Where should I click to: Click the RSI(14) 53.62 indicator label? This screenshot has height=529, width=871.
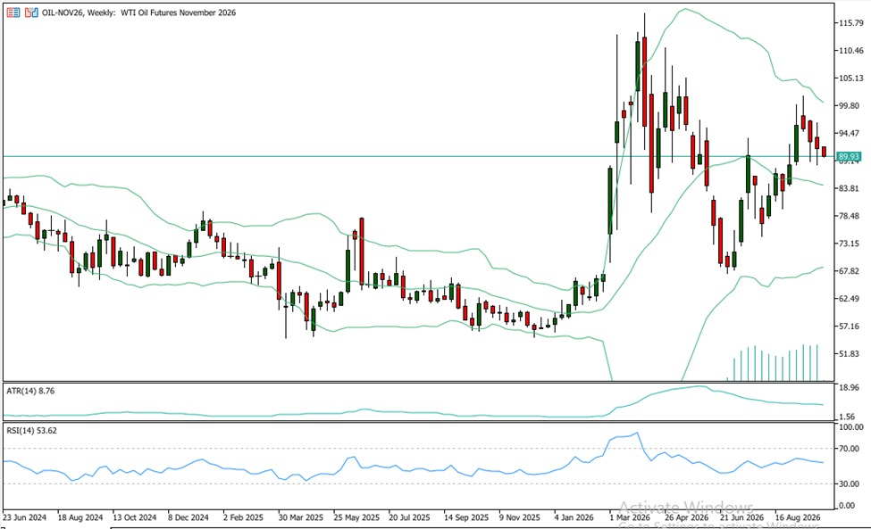tap(31, 430)
